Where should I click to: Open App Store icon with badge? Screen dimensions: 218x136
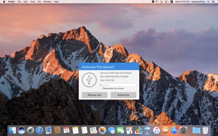point(174,131)
